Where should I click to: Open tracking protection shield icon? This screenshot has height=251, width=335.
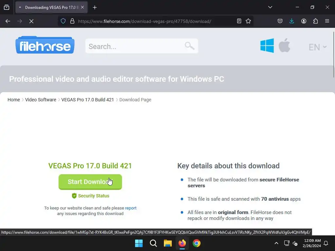pyautogui.click(x=63, y=21)
